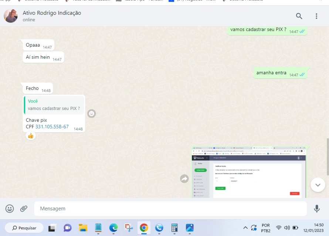React to the Chave pix message with emoji button
Viewport: 329px width, 236px height.
(91, 114)
